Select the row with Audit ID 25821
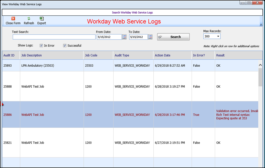 coord(130,143)
